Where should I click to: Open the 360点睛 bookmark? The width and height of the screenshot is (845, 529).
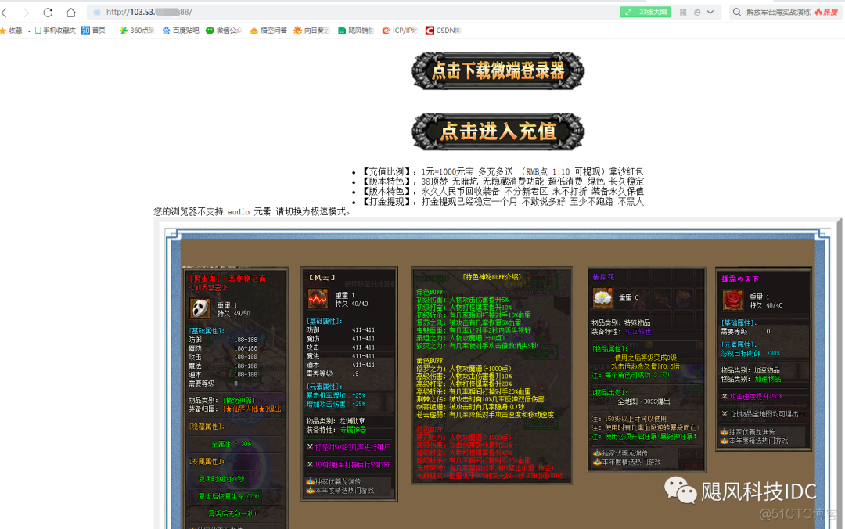[x=137, y=31]
